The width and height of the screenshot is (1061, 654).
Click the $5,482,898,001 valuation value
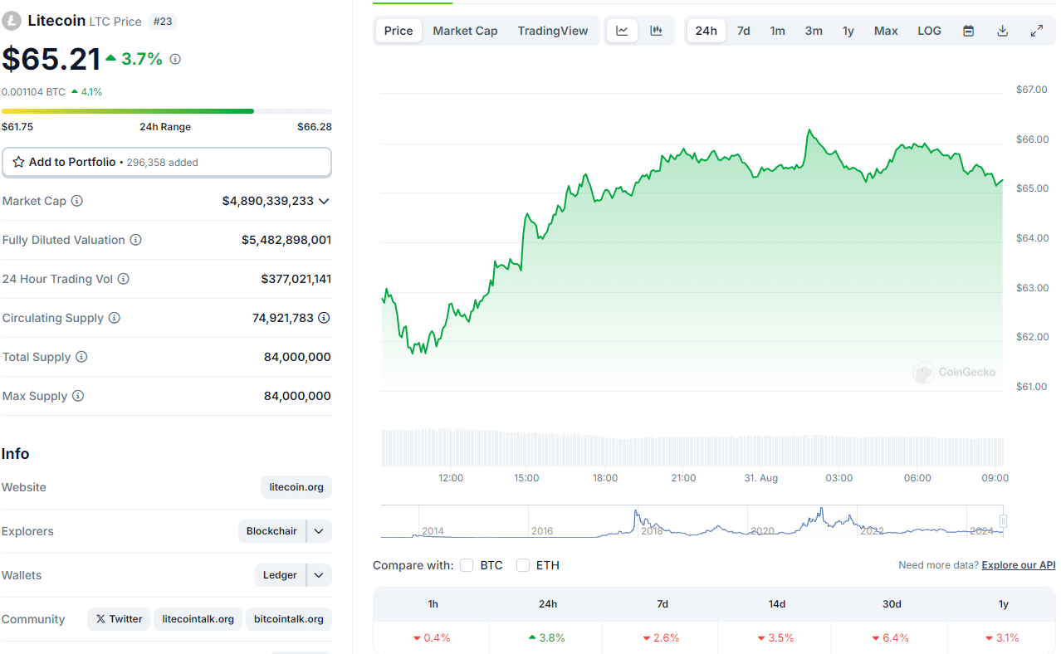point(286,240)
